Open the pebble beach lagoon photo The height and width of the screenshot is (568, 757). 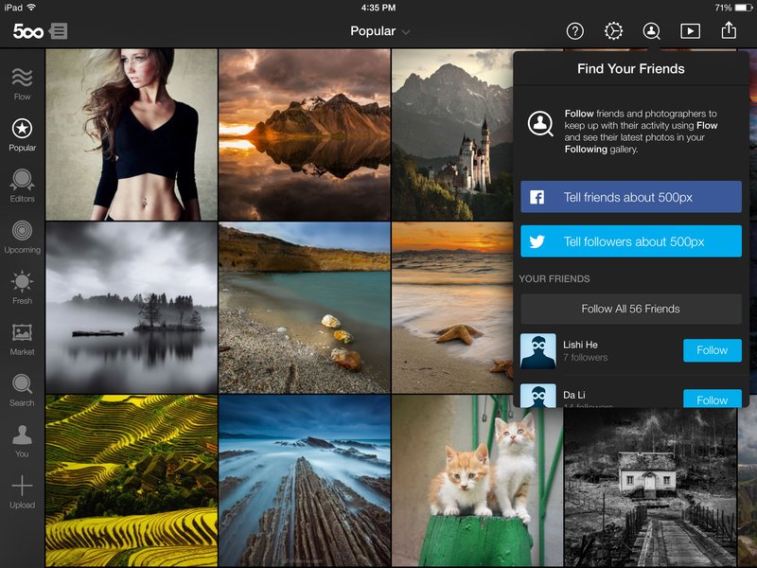coord(304,308)
